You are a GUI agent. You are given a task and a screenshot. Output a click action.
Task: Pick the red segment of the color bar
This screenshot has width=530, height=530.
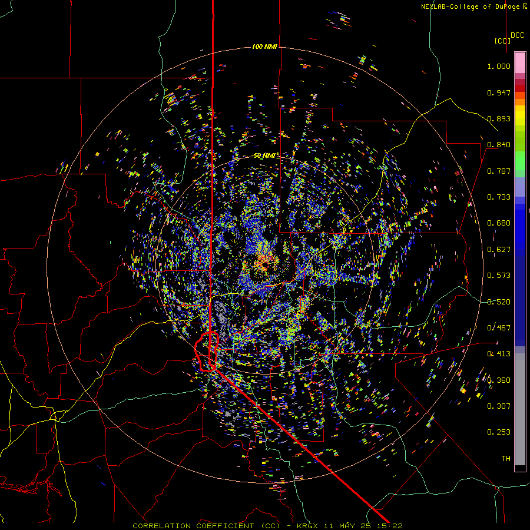click(520, 88)
